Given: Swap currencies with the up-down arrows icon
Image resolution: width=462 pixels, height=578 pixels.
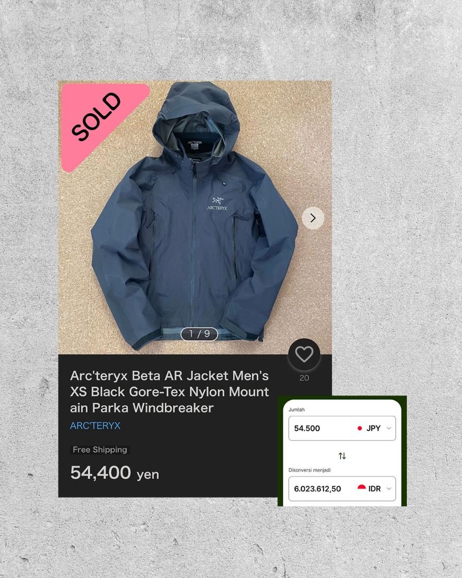Looking at the screenshot, I should tap(342, 456).
